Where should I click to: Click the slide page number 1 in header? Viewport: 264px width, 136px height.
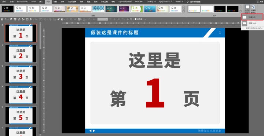tap(220, 33)
